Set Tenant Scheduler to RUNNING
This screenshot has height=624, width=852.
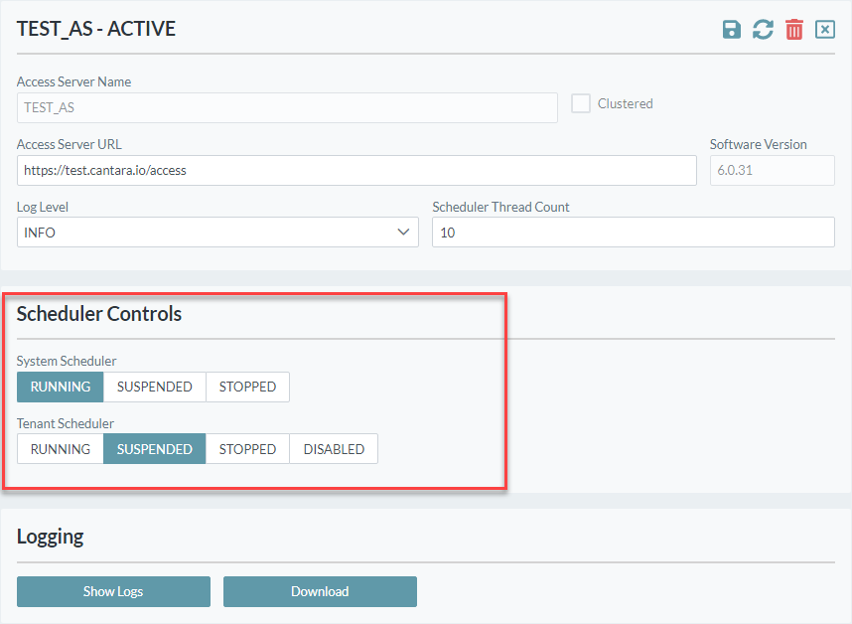(60, 449)
